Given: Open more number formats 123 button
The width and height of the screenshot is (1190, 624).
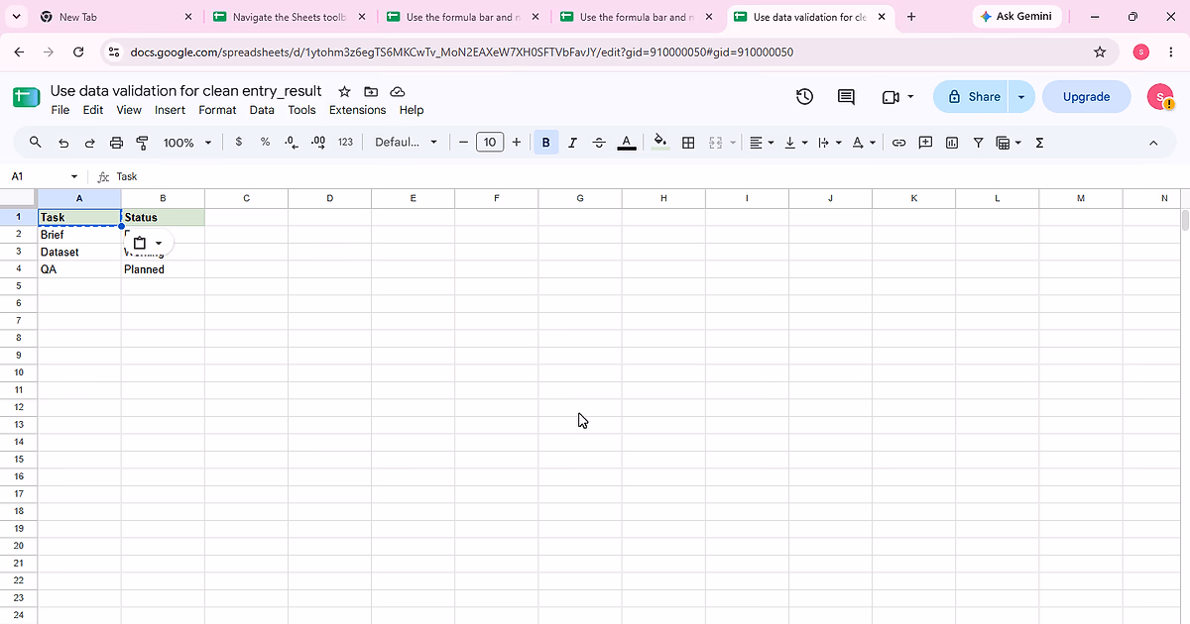Looking at the screenshot, I should (345, 143).
